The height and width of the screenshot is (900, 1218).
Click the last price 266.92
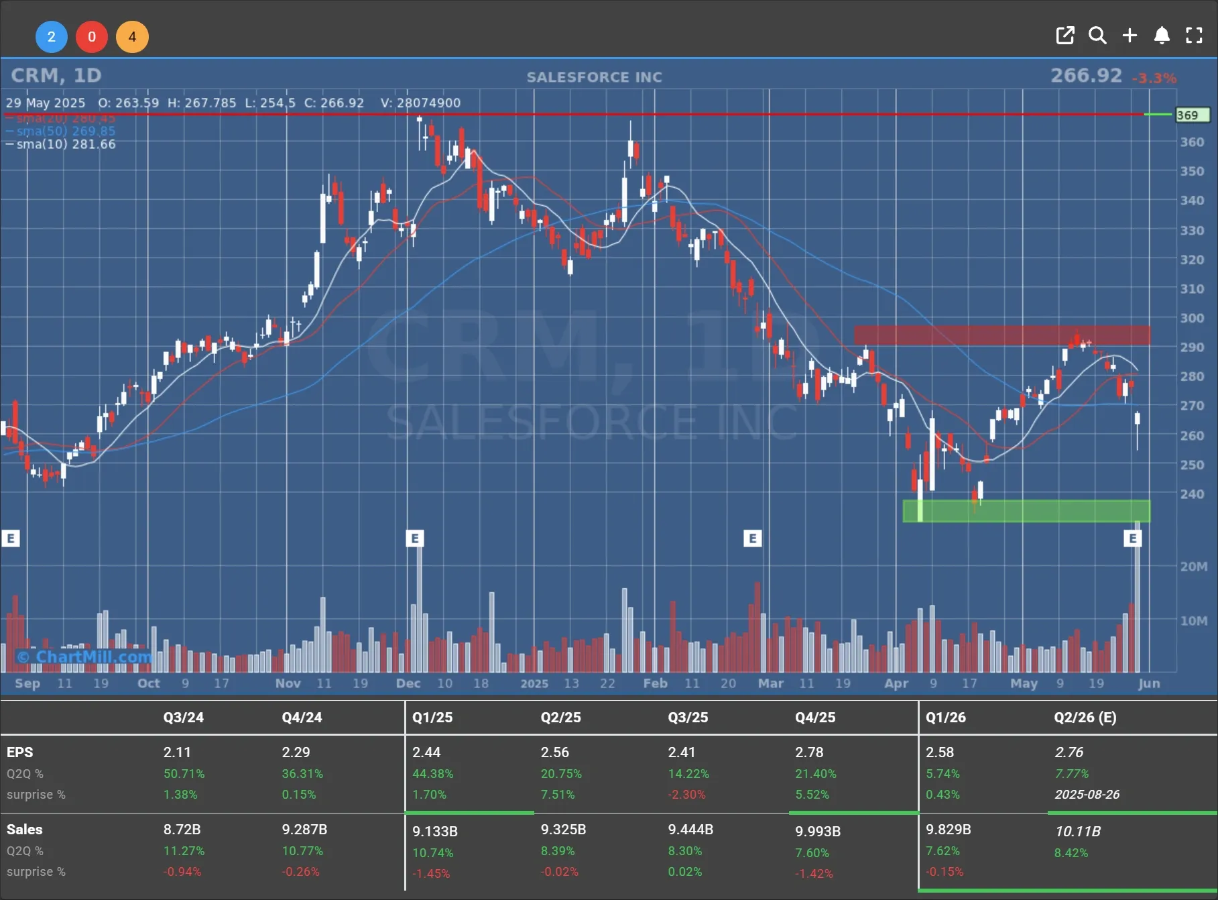tap(1086, 75)
